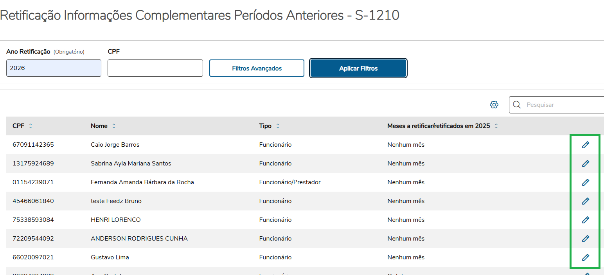Click edit pencil for HENRI LORENCO
Image resolution: width=604 pixels, height=275 pixels.
click(x=585, y=220)
